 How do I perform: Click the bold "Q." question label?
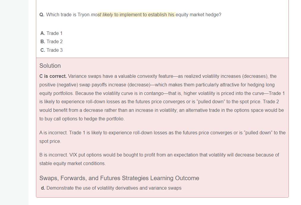pyautogui.click(x=42, y=15)
